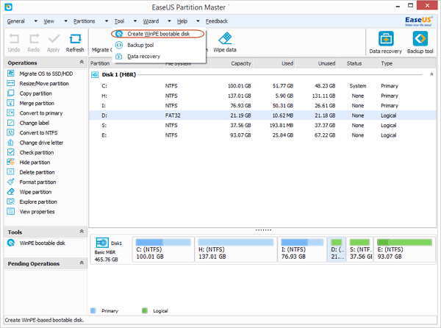Collapse the Disk 1 (MBR) group

coord(431,74)
